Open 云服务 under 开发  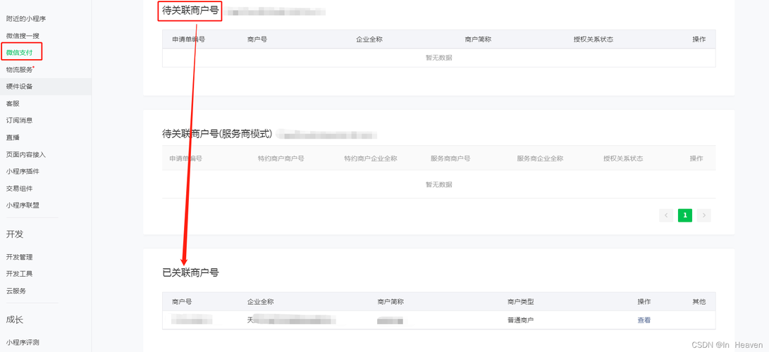point(16,291)
